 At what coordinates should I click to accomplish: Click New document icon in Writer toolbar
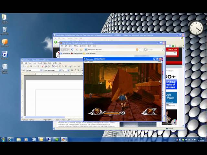pyautogui.click(x=24, y=66)
